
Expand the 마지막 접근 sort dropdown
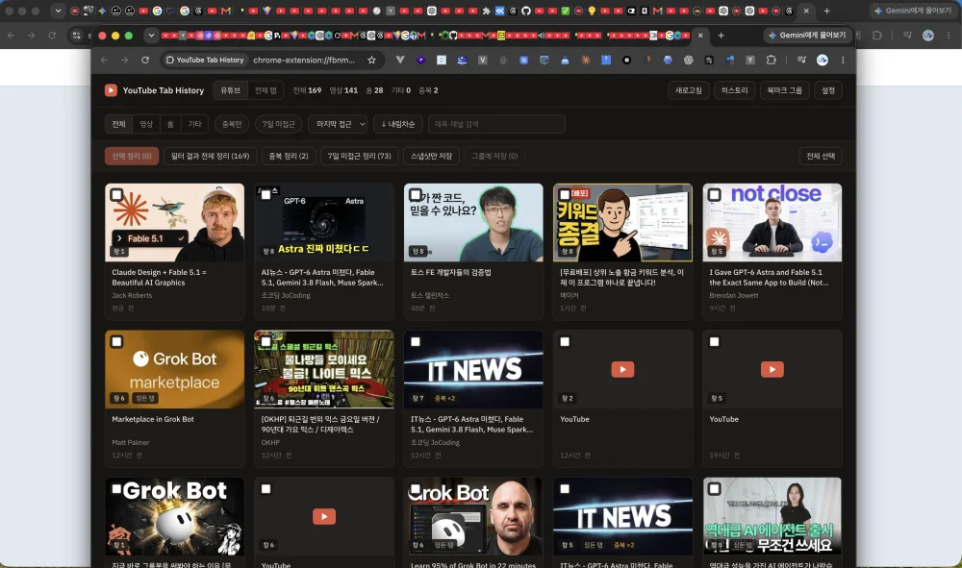(x=338, y=124)
